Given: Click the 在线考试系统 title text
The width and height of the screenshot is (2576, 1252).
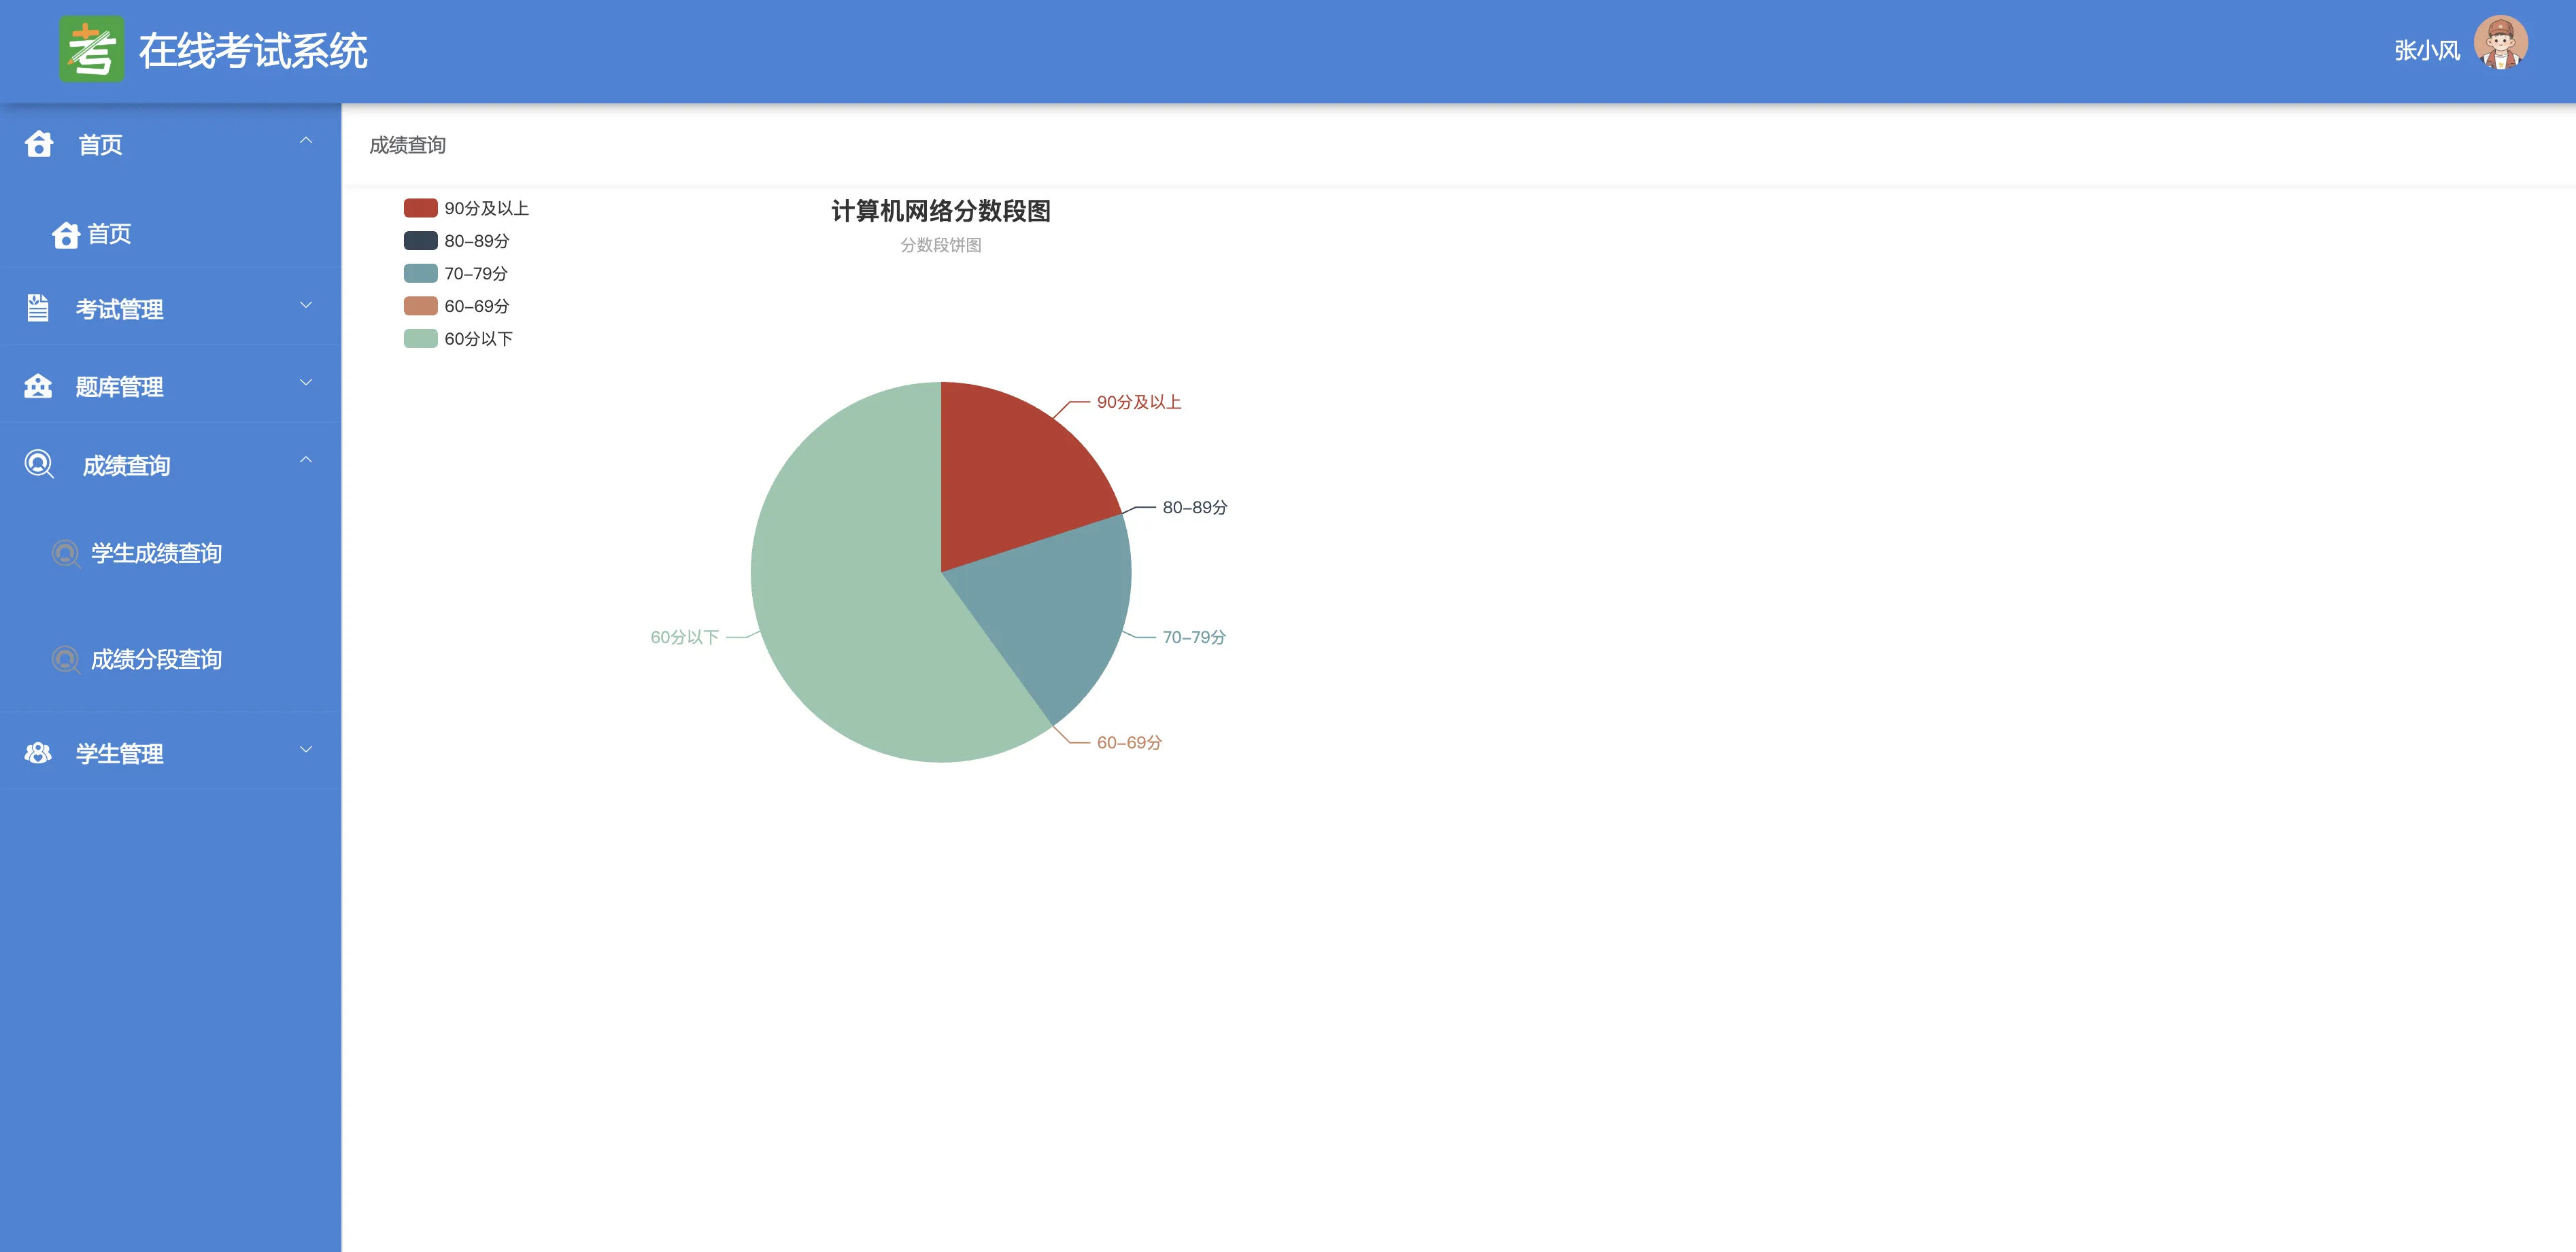Looking at the screenshot, I should click(x=253, y=51).
